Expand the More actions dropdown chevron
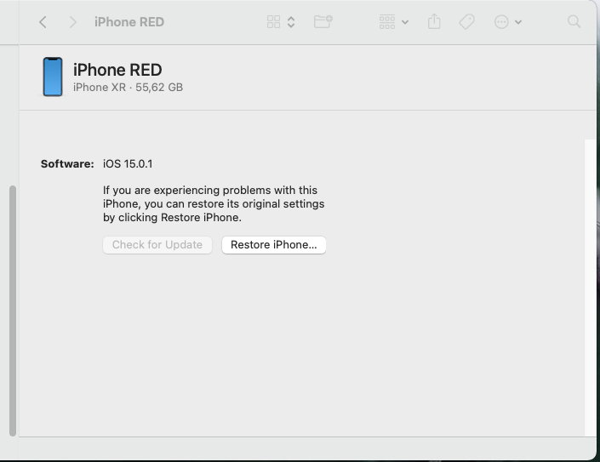600x462 pixels. coord(518,22)
